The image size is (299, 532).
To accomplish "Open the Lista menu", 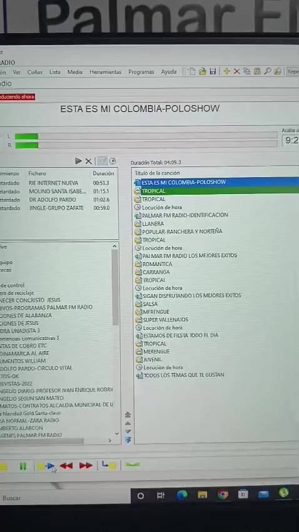I will coord(54,72).
